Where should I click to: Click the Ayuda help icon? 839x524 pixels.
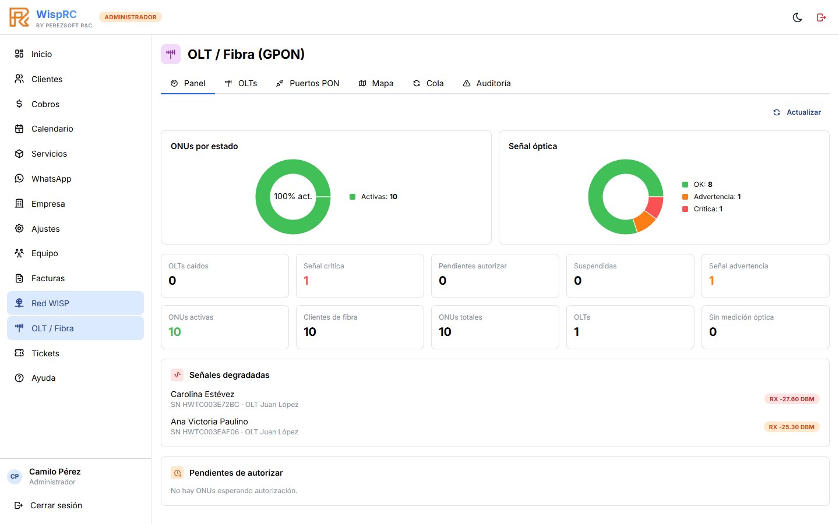(x=19, y=378)
